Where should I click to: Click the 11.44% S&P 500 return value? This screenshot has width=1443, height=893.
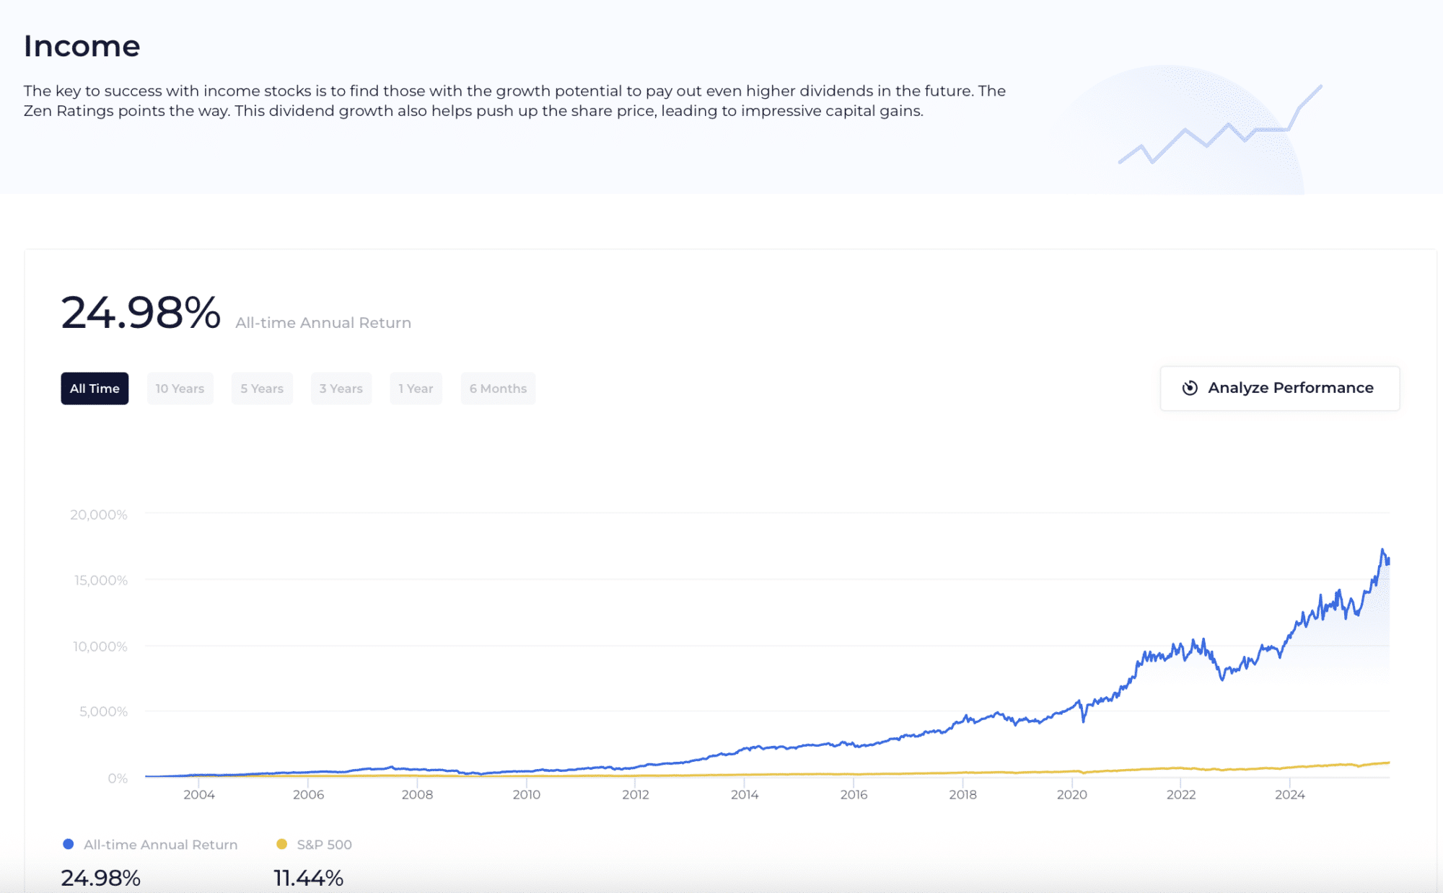(309, 878)
